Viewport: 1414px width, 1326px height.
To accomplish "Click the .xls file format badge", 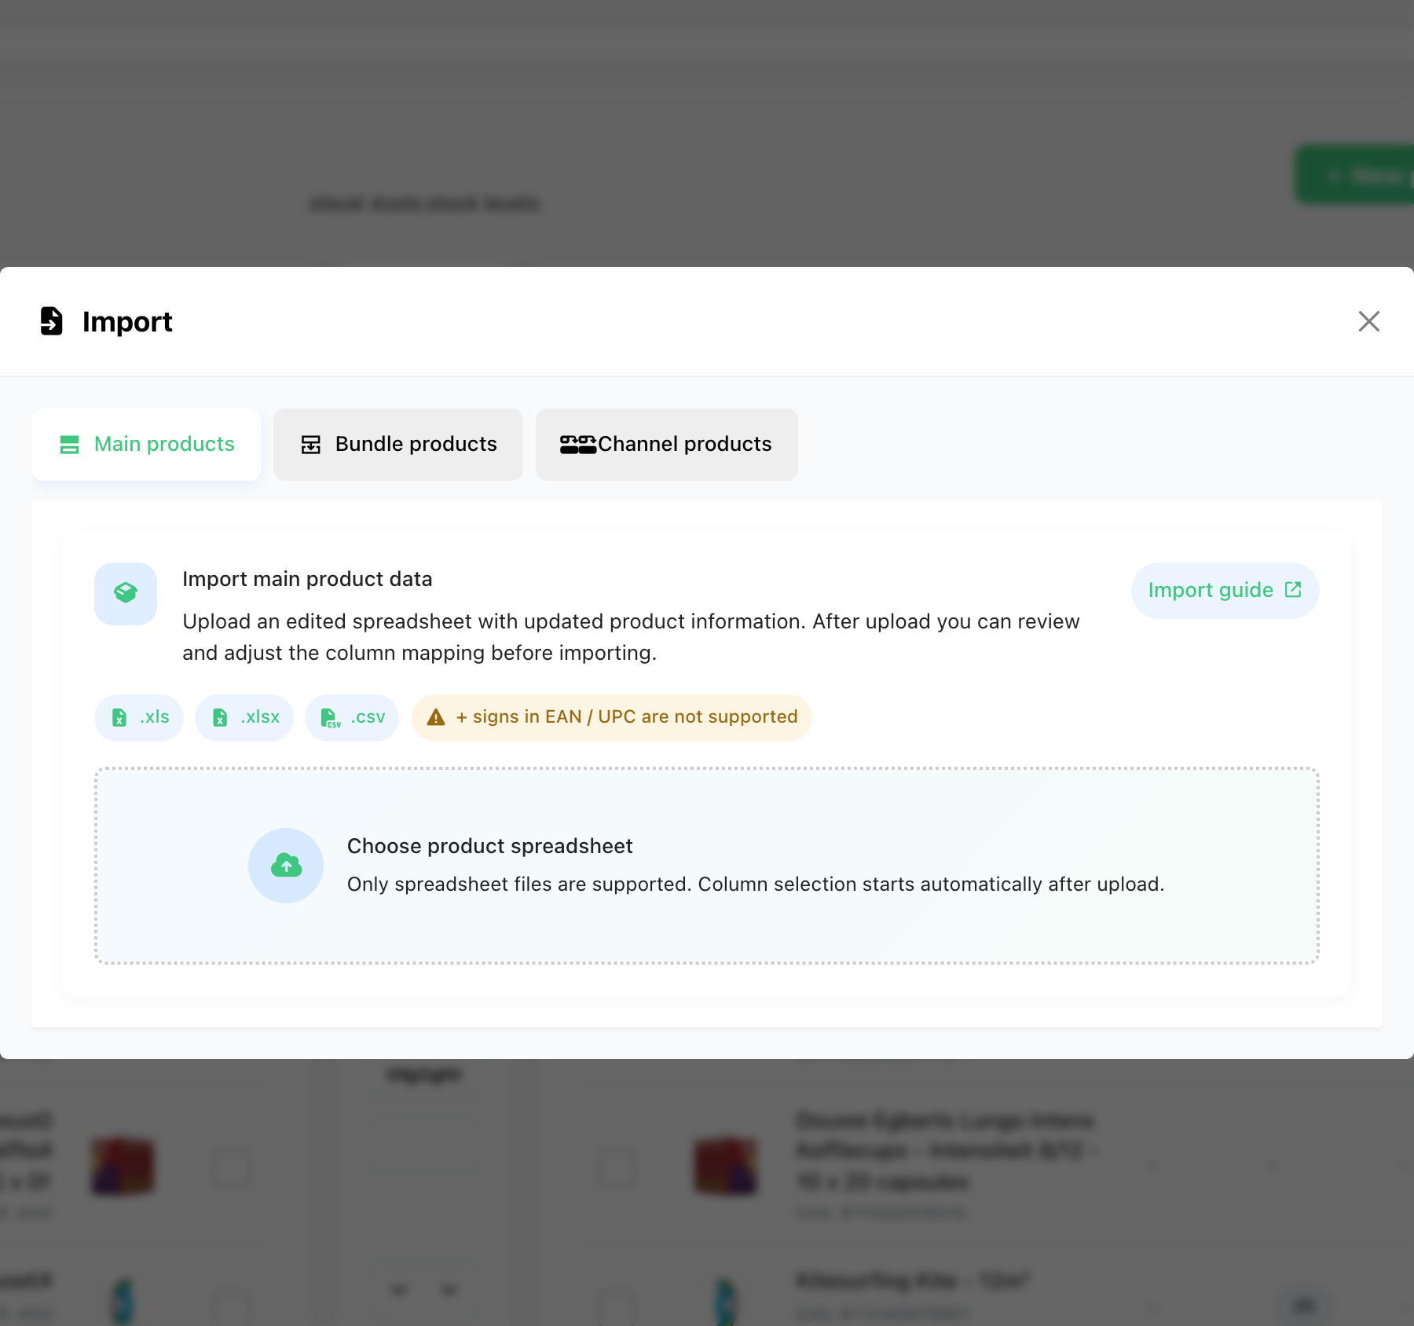I will point(139,717).
